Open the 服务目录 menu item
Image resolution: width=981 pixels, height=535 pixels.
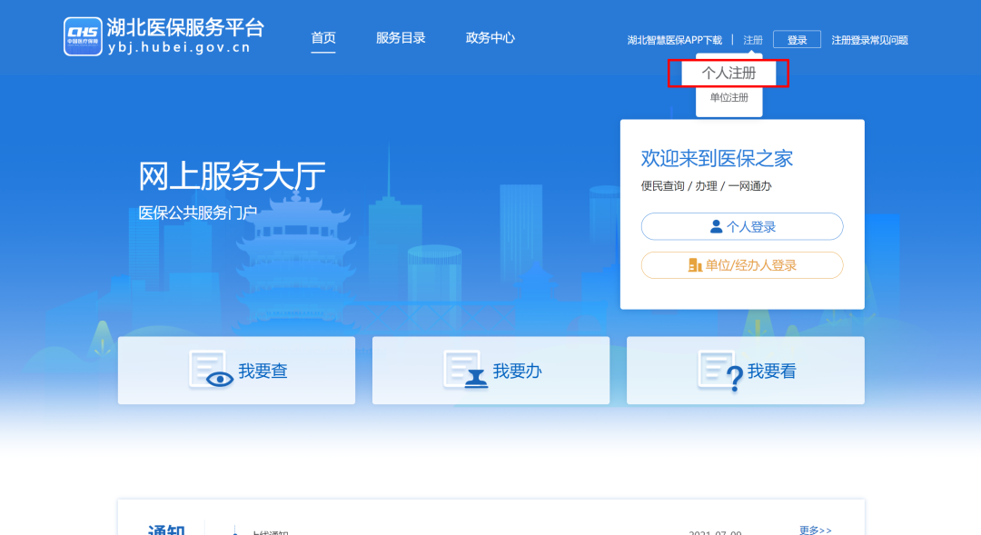[x=401, y=38]
